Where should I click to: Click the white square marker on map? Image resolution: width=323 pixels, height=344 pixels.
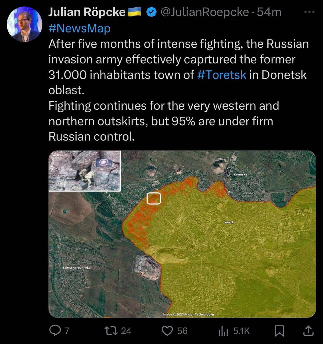click(x=154, y=198)
